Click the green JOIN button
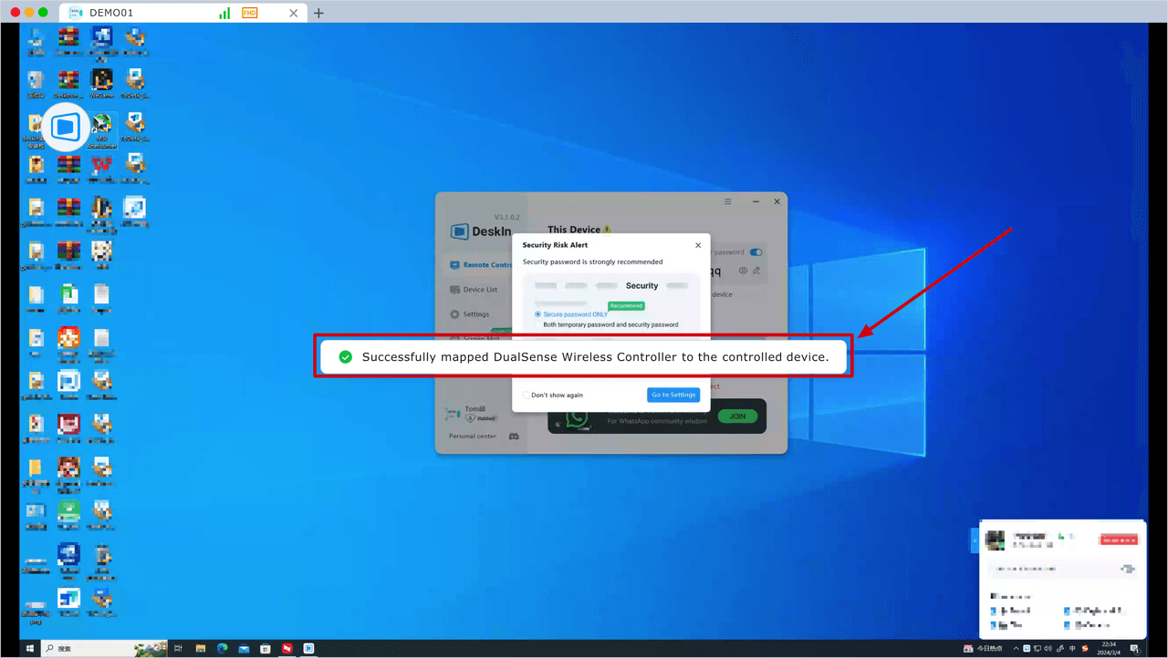Image resolution: width=1168 pixels, height=658 pixels. coord(737,416)
